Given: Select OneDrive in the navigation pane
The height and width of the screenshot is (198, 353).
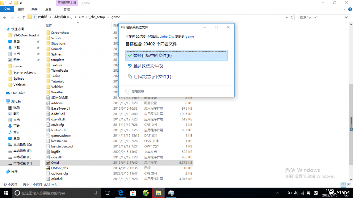Looking at the screenshot, I should click(18, 93).
